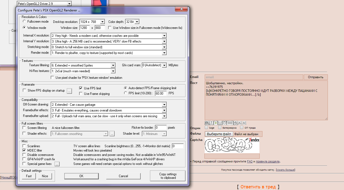This screenshot has width=344, height=190.
Task: Apply underline formatting in post toolbar
Action: coord(220,123)
